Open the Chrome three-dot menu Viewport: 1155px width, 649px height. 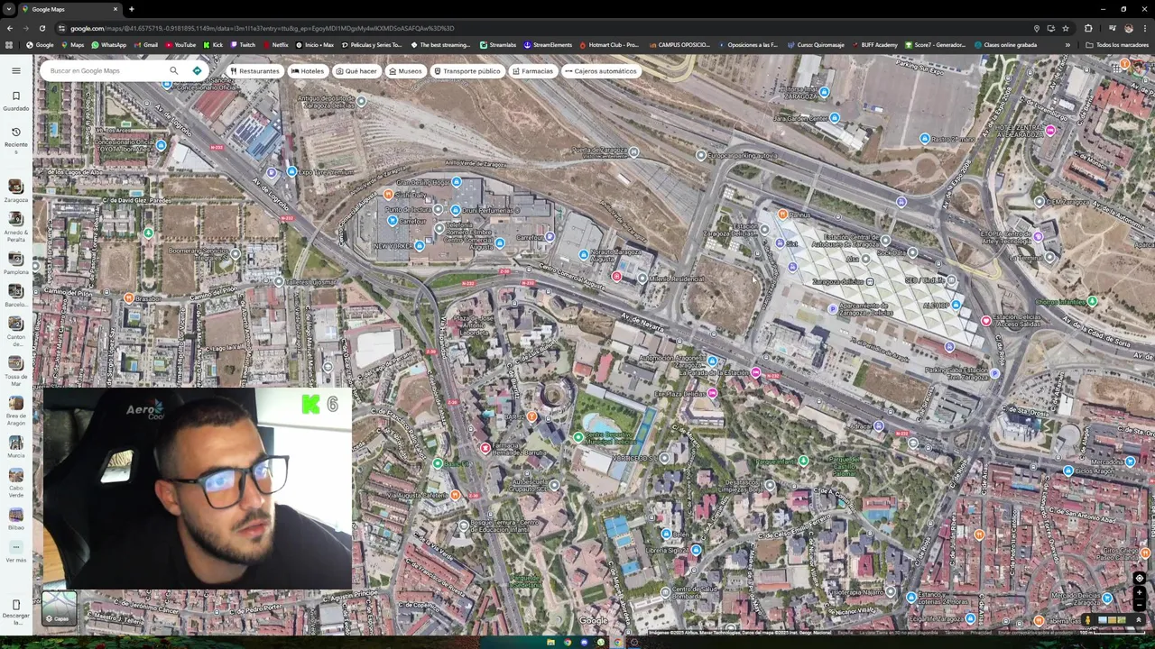coord(1145,28)
